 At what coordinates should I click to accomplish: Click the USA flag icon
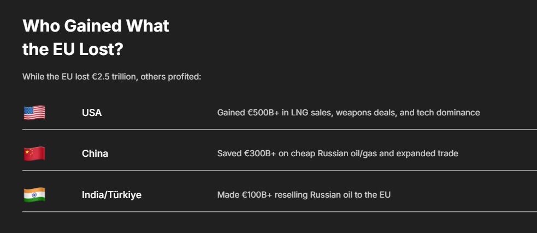(x=34, y=113)
